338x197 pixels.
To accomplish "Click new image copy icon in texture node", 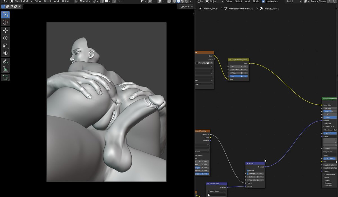I will [205, 63].
